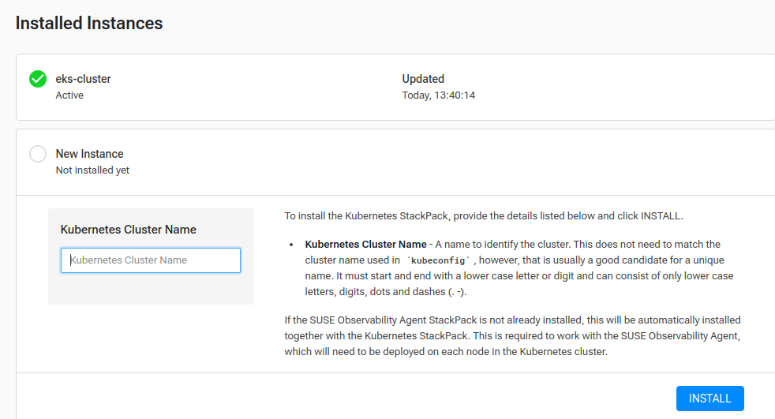The image size is (775, 419).
Task: Focus the Kubernetes Cluster Name input field
Action: click(x=150, y=260)
